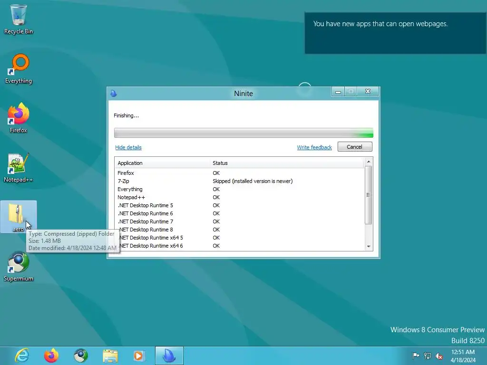
Task: Click Hide details link
Action: [128, 147]
